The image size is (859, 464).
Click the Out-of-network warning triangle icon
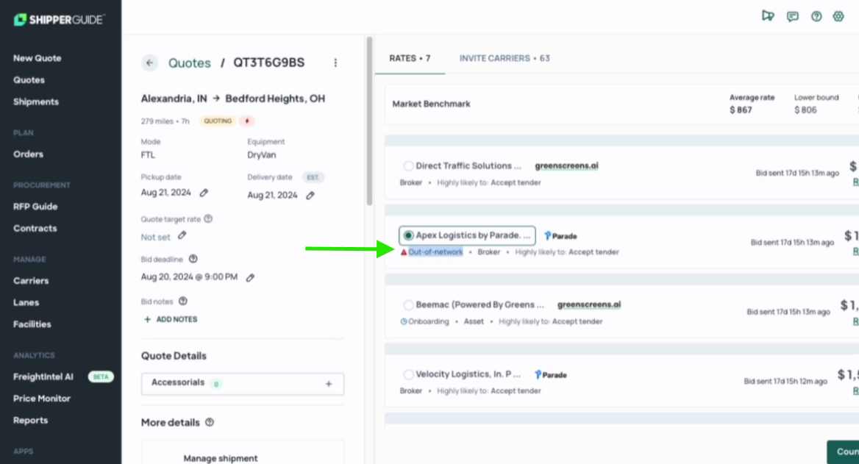pos(404,252)
